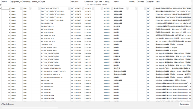Select Type cell RFC 460R PN 3TX
The height and width of the screenshot is (109, 193).
point(55,36)
